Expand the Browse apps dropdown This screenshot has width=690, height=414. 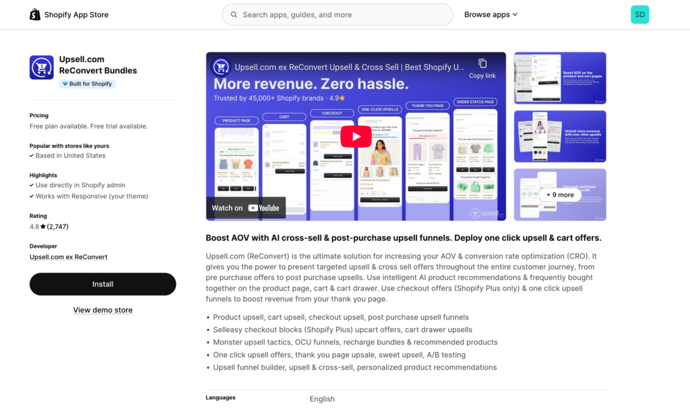(x=491, y=15)
